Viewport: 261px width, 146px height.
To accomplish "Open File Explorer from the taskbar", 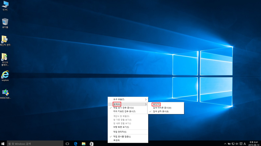I will (84, 143).
